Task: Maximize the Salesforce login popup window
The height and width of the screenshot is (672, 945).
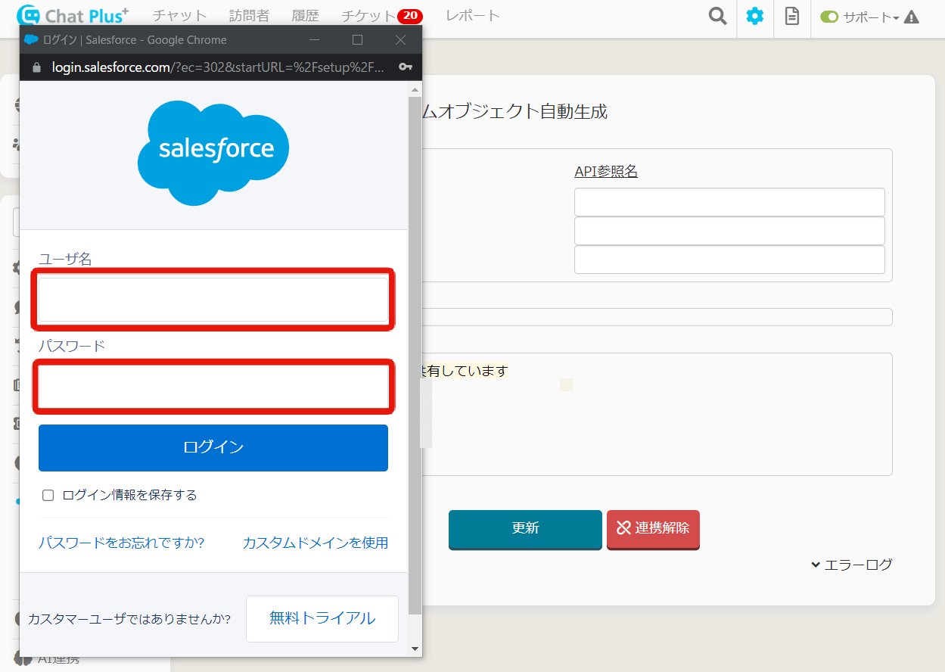Action: [358, 39]
